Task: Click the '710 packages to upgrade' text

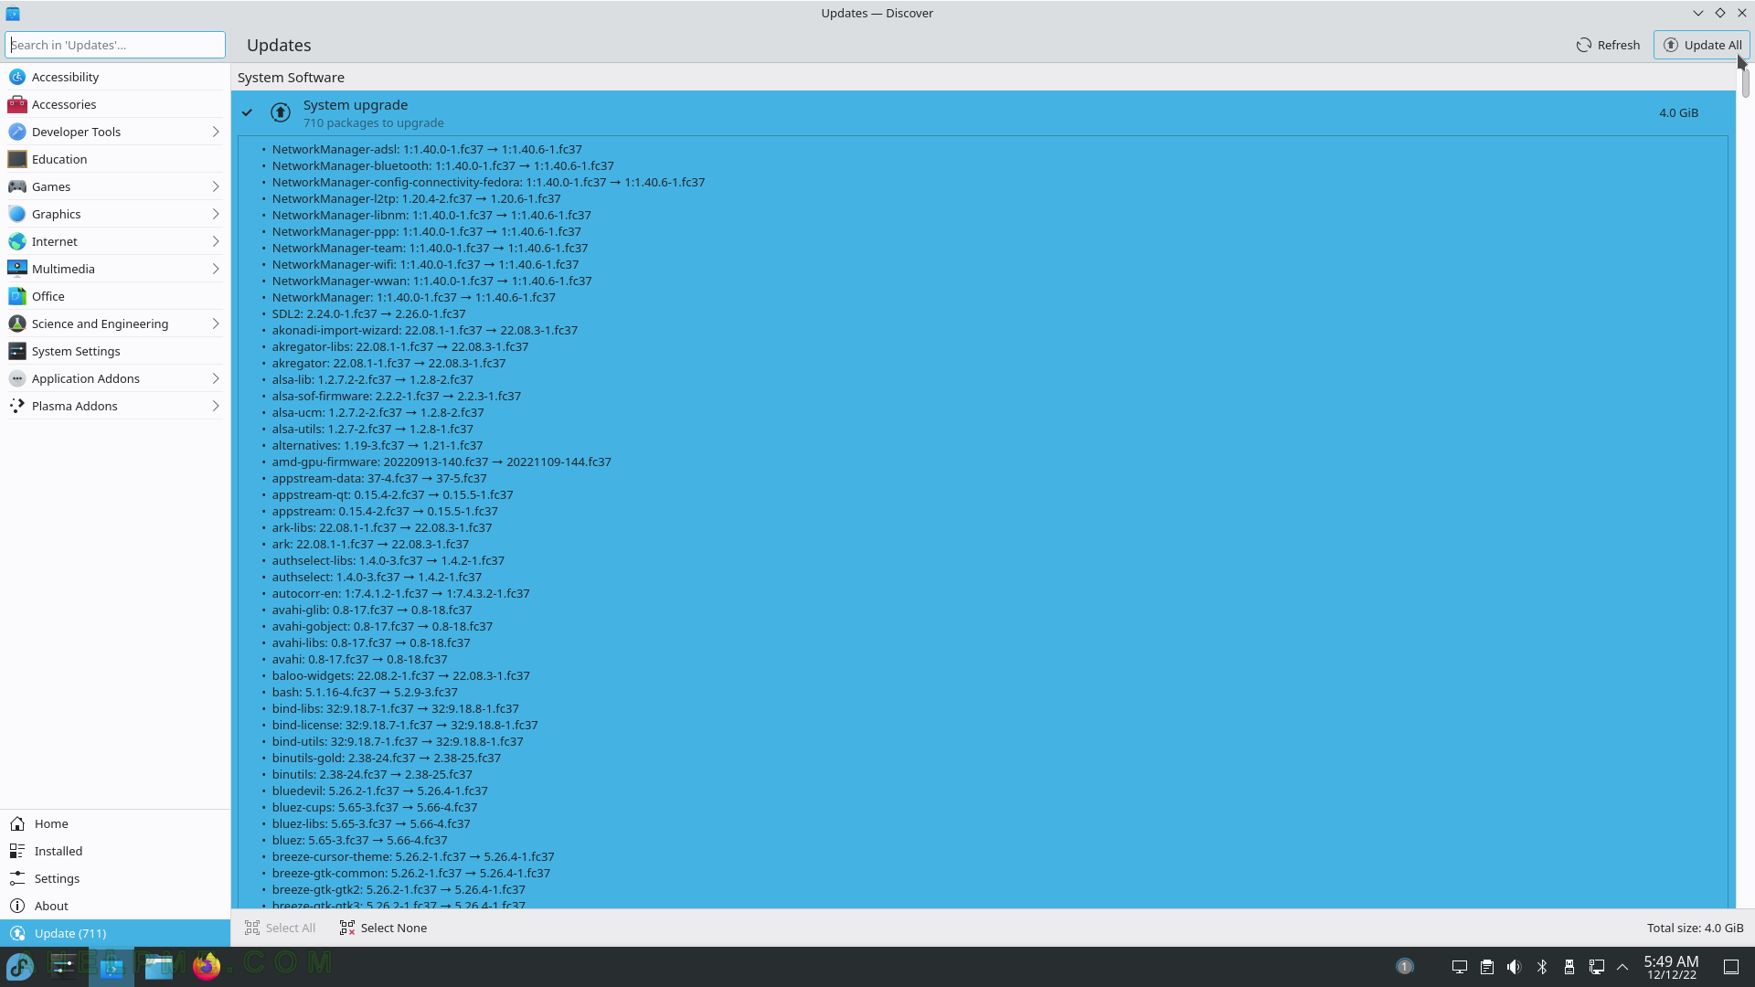Action: pyautogui.click(x=373, y=122)
